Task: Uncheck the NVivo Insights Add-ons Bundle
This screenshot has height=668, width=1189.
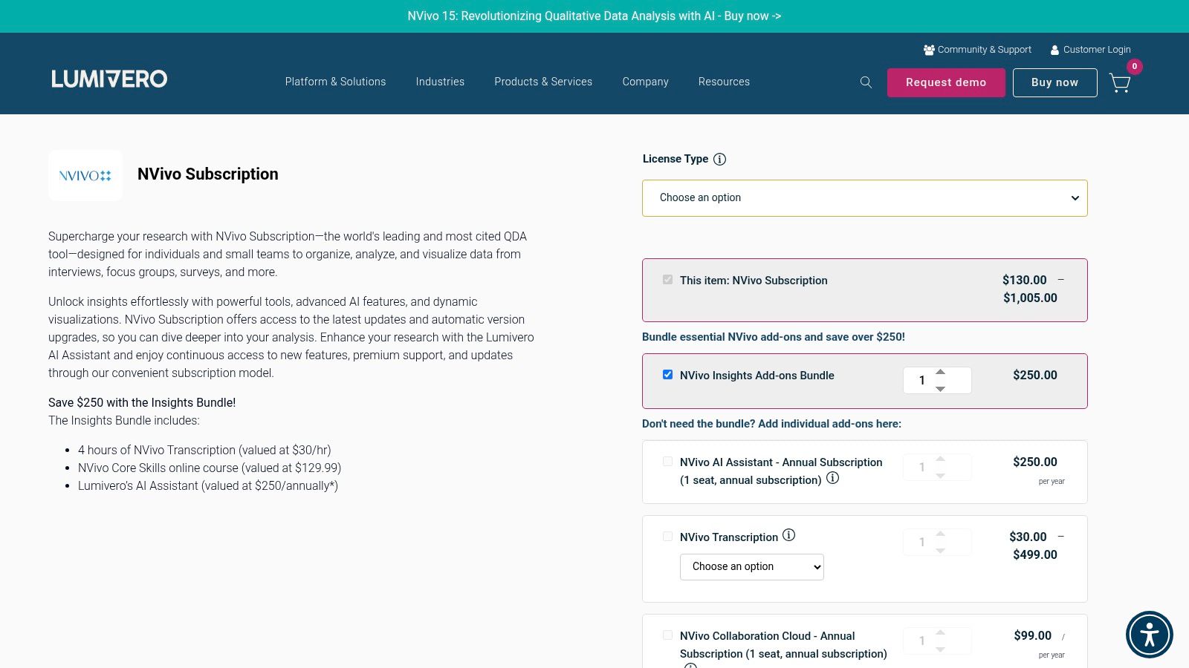Action: pos(667,375)
